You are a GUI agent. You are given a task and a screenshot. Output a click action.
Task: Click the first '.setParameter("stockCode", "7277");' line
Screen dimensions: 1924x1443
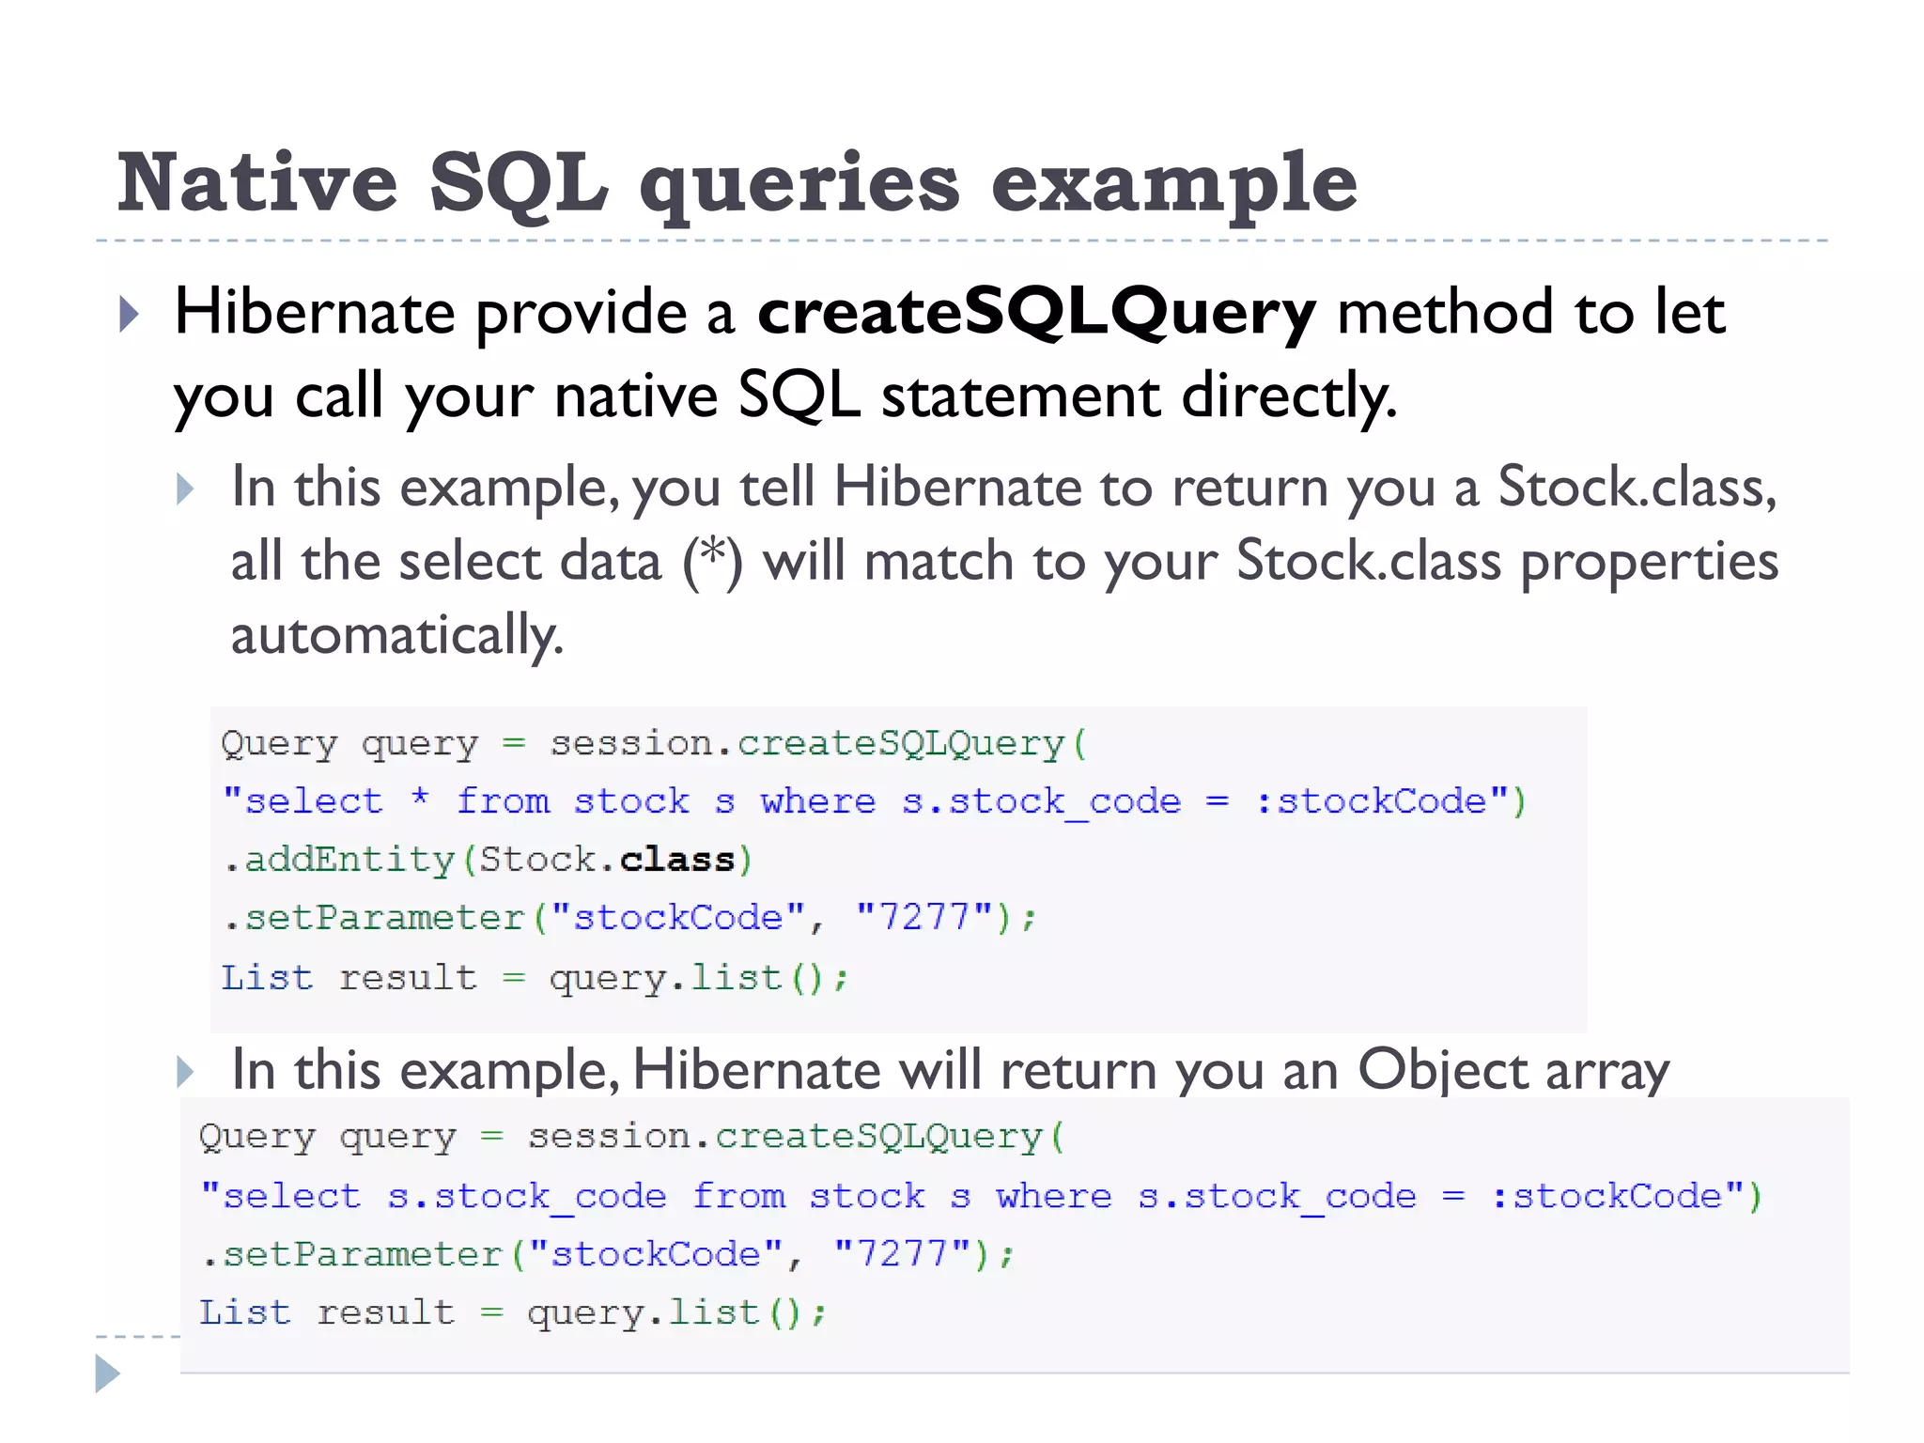629,918
